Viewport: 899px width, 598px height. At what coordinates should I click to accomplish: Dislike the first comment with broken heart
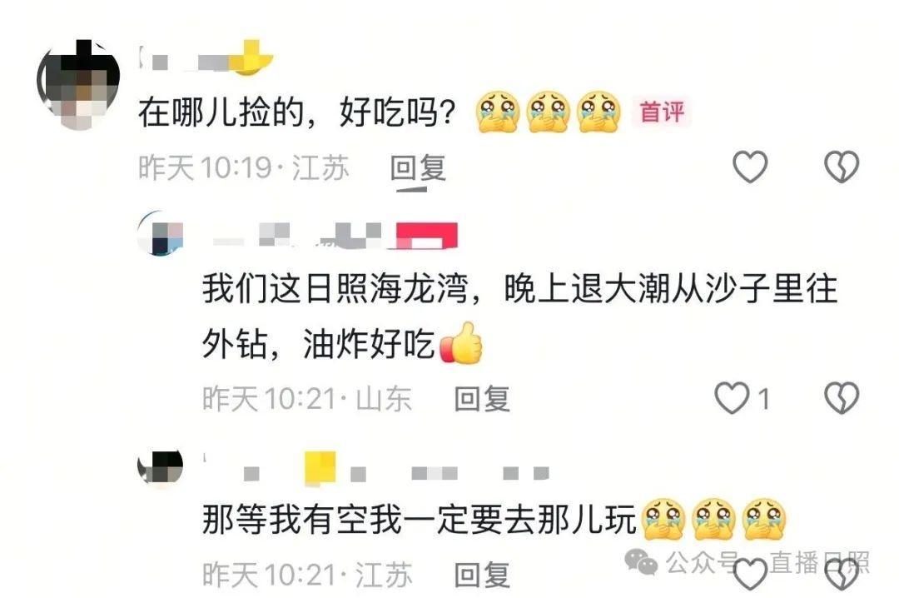point(841,167)
